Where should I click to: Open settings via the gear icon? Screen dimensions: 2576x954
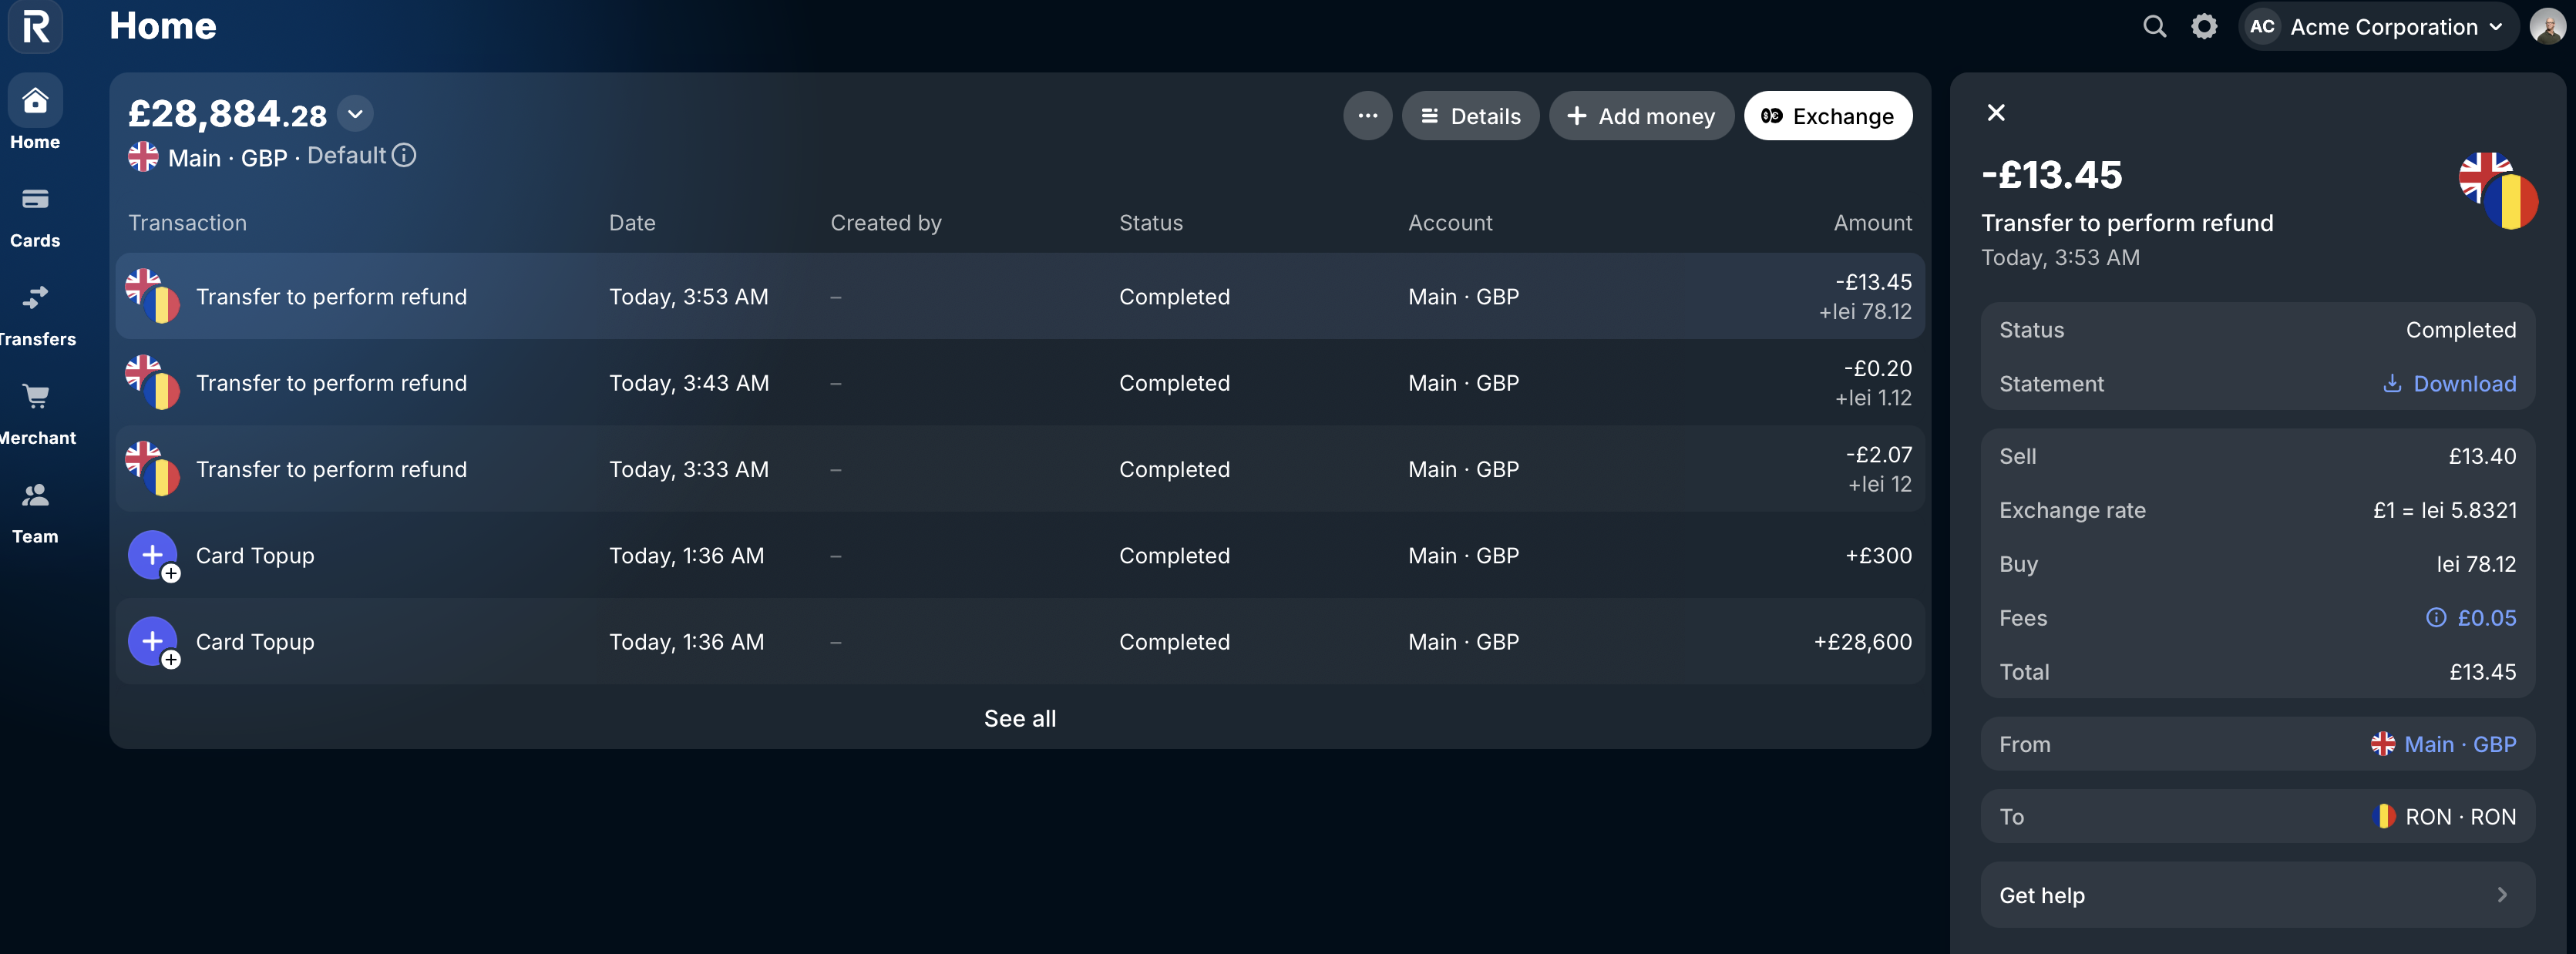(x=2204, y=27)
